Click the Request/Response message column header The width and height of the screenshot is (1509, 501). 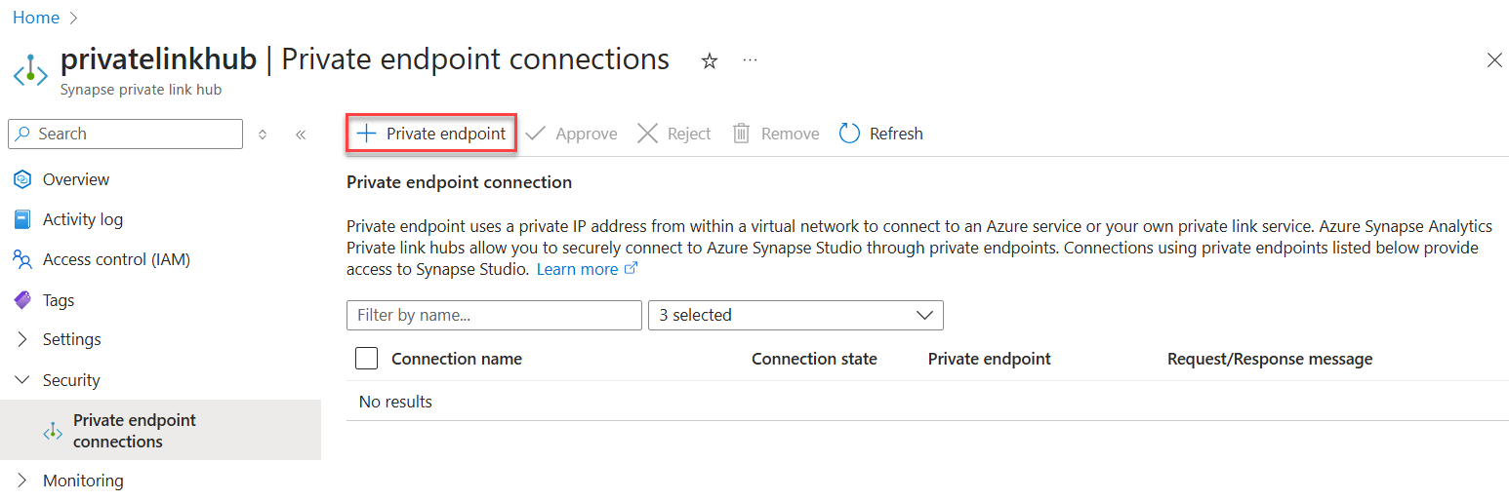1270,359
